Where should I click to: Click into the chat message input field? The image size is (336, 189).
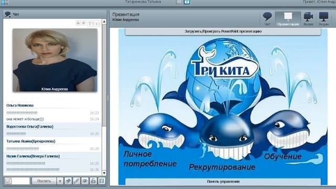[x=20, y=181]
